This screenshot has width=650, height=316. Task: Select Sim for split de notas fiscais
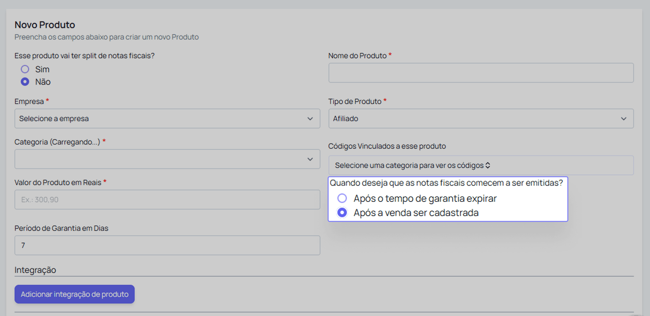25,69
